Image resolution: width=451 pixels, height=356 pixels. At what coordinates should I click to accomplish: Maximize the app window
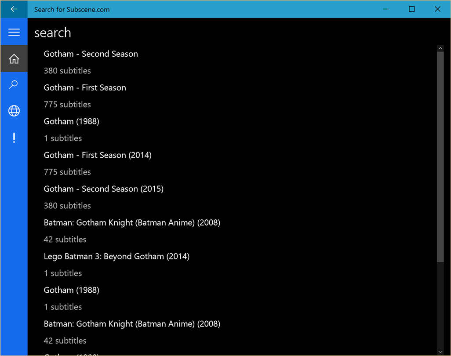[411, 9]
